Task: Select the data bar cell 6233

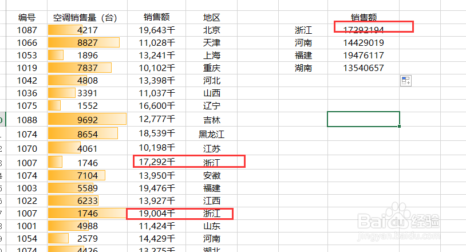Action: point(87,201)
